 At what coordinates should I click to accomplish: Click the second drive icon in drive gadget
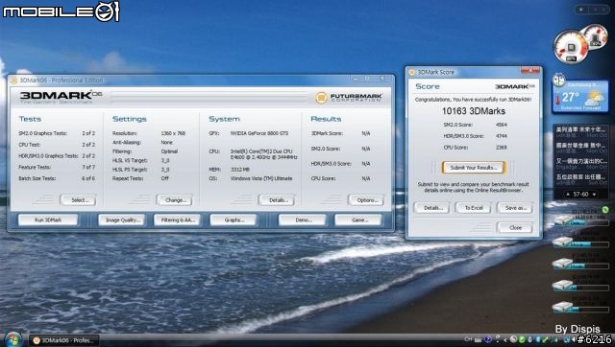pos(563,243)
